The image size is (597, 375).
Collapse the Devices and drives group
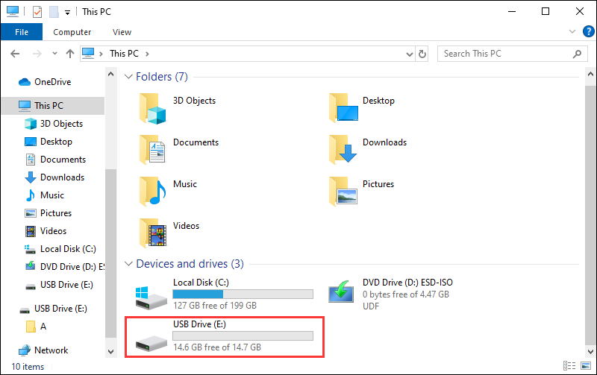(128, 264)
